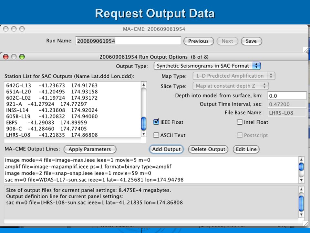Click the size of output files text
This screenshot has width=310, height=233.
88,190
